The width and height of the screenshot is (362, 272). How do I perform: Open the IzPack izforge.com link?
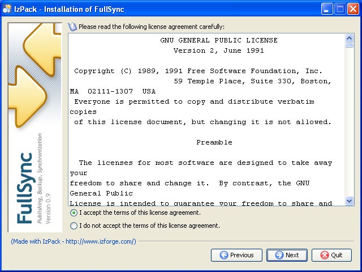[x=74, y=241]
